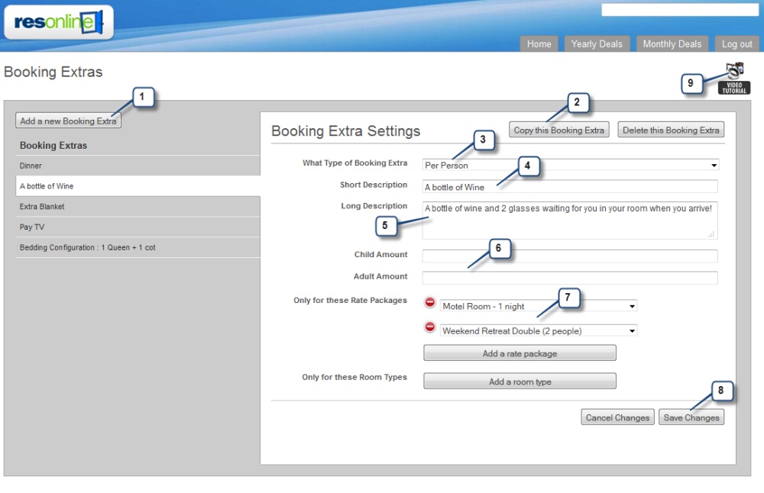The width and height of the screenshot is (764, 493).
Task: Open the Weekend Retreat Double dropdown
Action: click(539, 331)
